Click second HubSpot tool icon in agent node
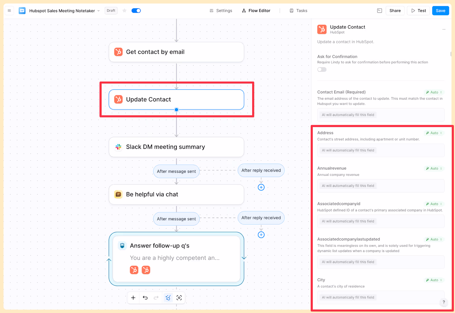Viewport: 455px width, 313px height. [146, 270]
